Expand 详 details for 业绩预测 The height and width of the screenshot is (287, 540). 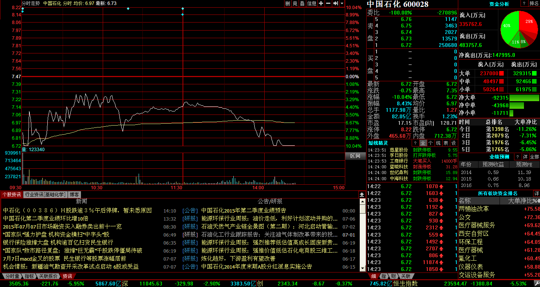(x=525, y=157)
